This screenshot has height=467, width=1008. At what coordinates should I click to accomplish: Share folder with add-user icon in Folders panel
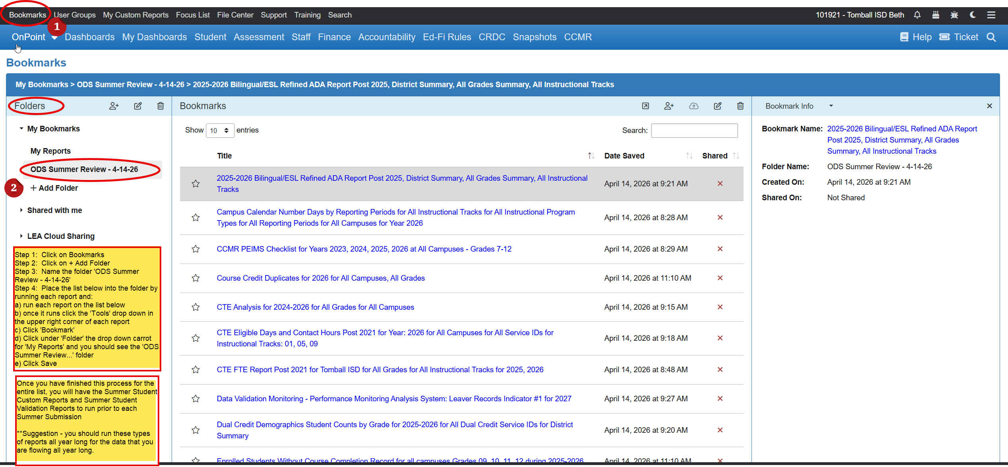click(x=114, y=106)
